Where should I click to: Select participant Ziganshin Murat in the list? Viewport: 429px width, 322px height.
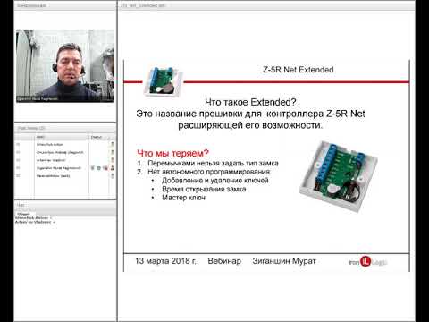[59, 168]
